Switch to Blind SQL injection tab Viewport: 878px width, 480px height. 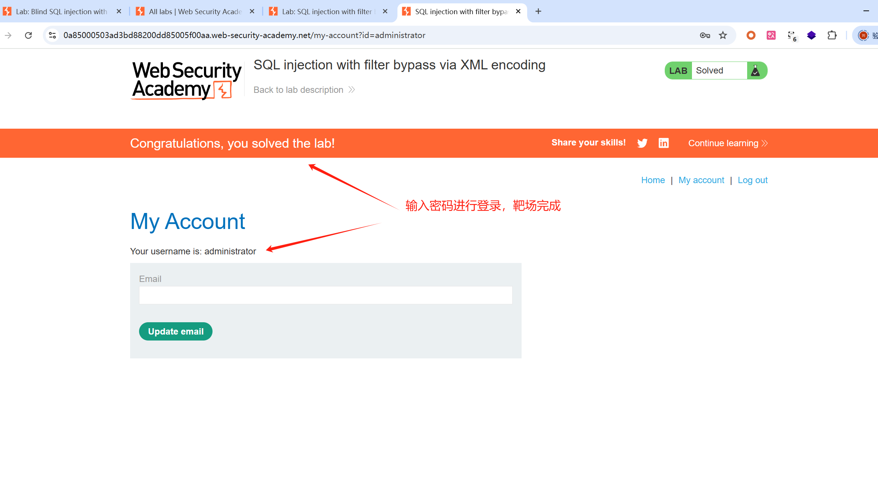(62, 12)
